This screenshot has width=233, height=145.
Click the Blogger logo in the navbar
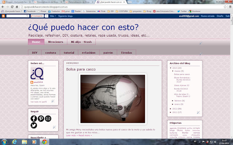pos(3,16)
